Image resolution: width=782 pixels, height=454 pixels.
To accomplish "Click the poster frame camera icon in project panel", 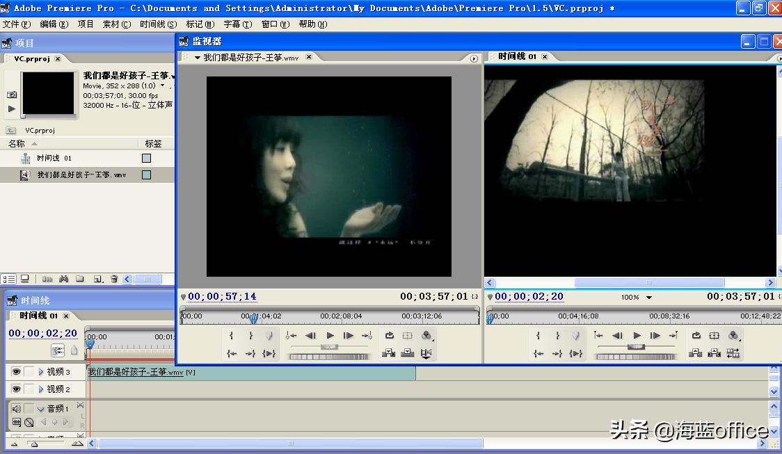I will [12, 95].
